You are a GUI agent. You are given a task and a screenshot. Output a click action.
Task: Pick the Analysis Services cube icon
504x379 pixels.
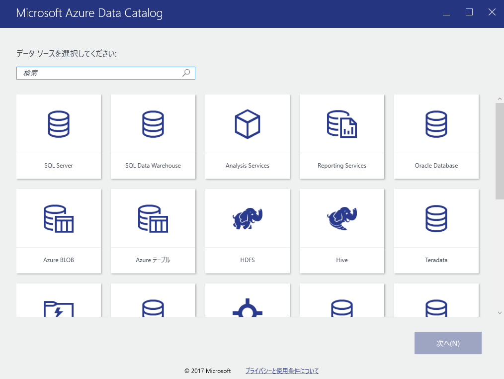248,124
